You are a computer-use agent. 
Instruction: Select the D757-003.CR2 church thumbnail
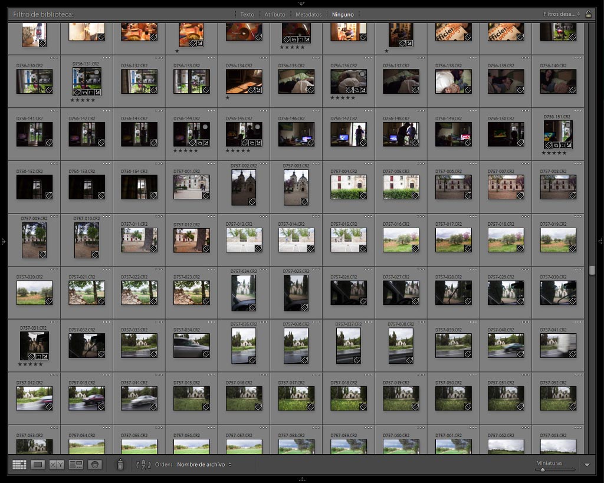click(296, 188)
